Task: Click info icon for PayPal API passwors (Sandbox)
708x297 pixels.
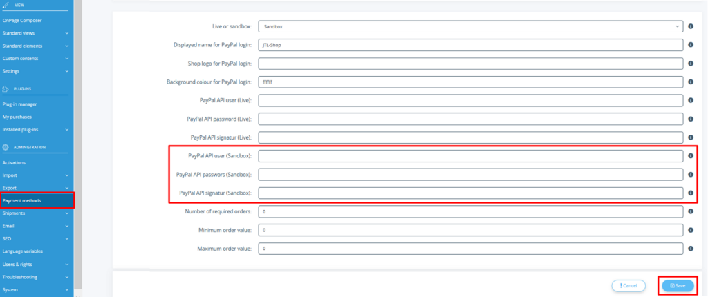Action: pyautogui.click(x=691, y=175)
